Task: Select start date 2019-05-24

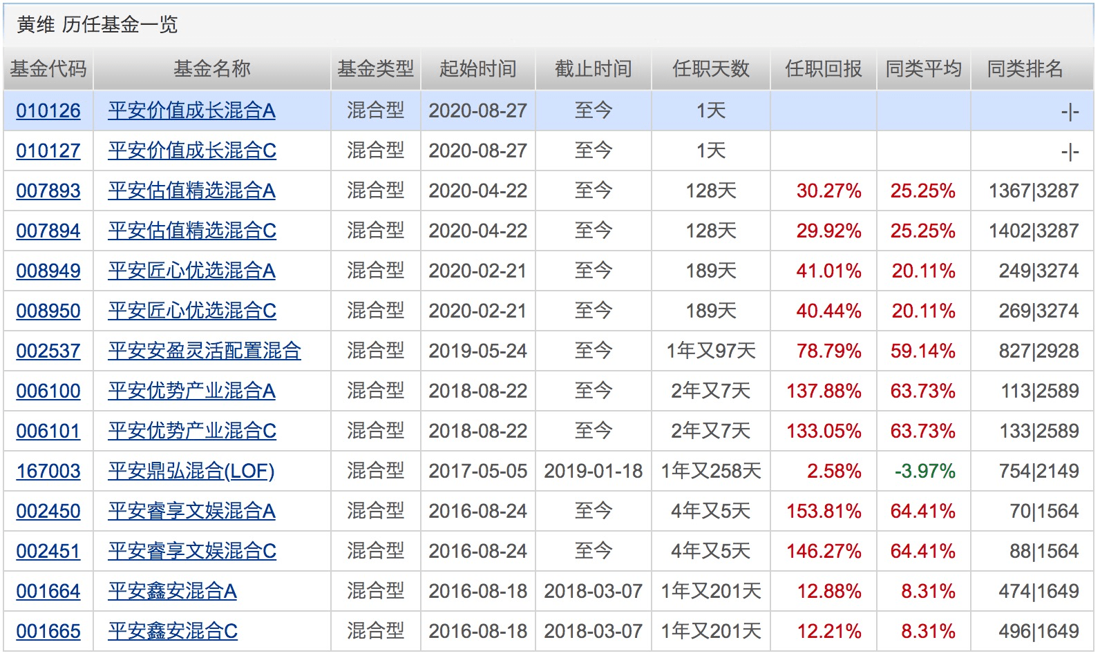Action: [x=478, y=351]
